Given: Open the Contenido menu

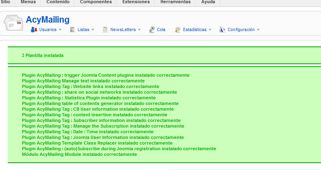Looking at the screenshot, I should pos(58,2).
